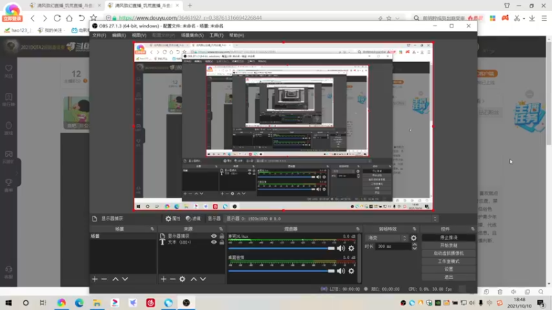Open the browser screenshot scissors dropdown

coord(524,19)
